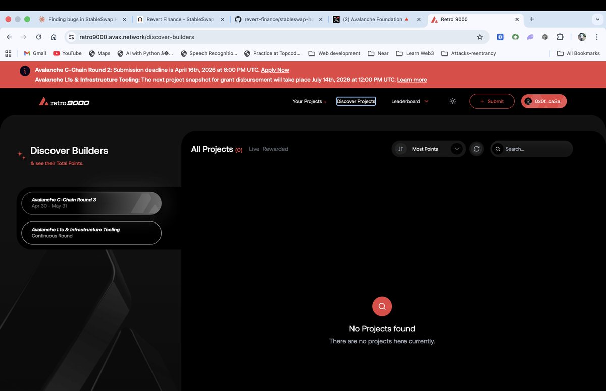The width and height of the screenshot is (606, 391).
Task: Click the info icon in red banner
Action: pos(25,71)
